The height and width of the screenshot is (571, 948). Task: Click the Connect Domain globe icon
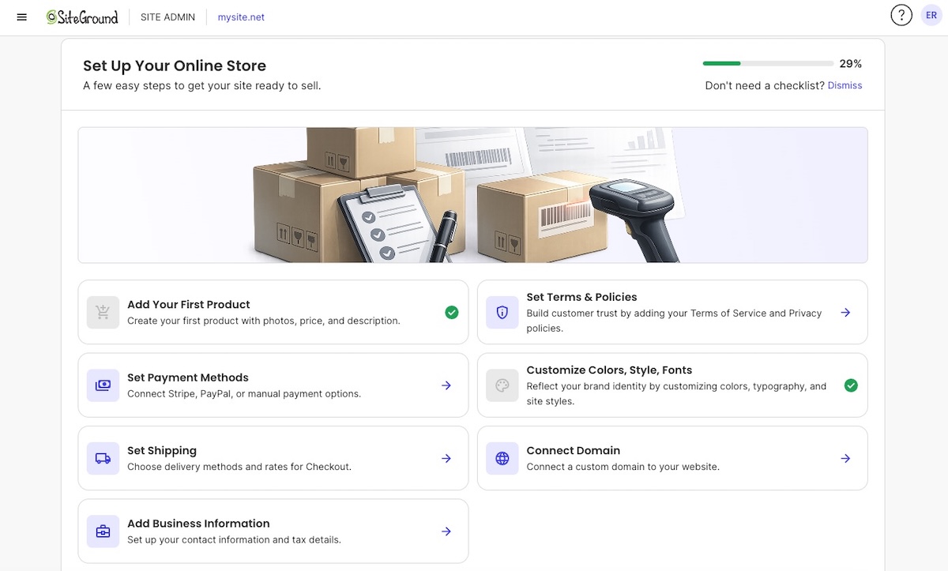(502, 458)
